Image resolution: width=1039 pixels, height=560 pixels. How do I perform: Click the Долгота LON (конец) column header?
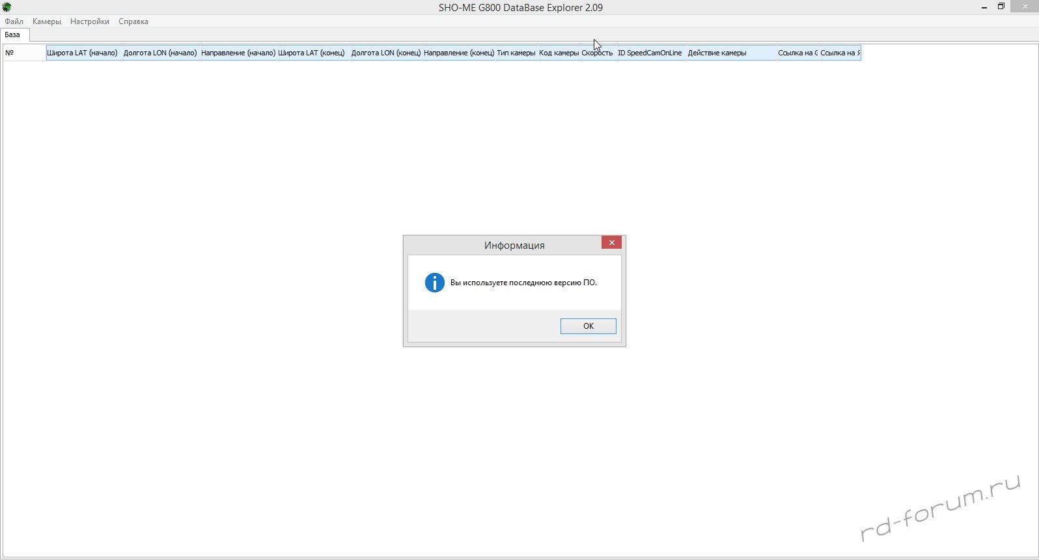[x=387, y=53]
